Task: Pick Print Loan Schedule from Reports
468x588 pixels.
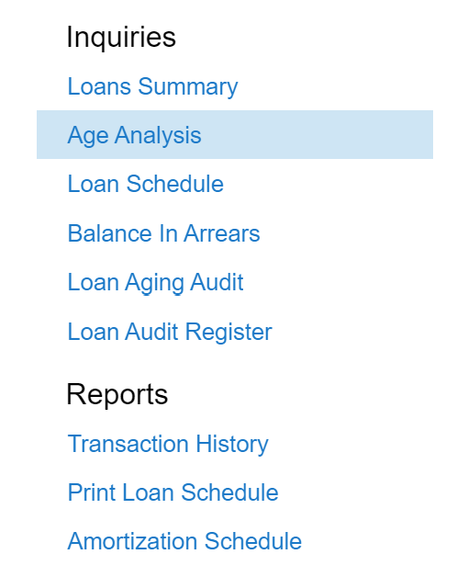Action: click(x=173, y=492)
